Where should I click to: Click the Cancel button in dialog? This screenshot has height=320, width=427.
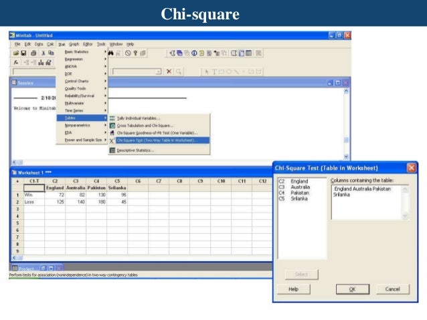click(x=392, y=289)
